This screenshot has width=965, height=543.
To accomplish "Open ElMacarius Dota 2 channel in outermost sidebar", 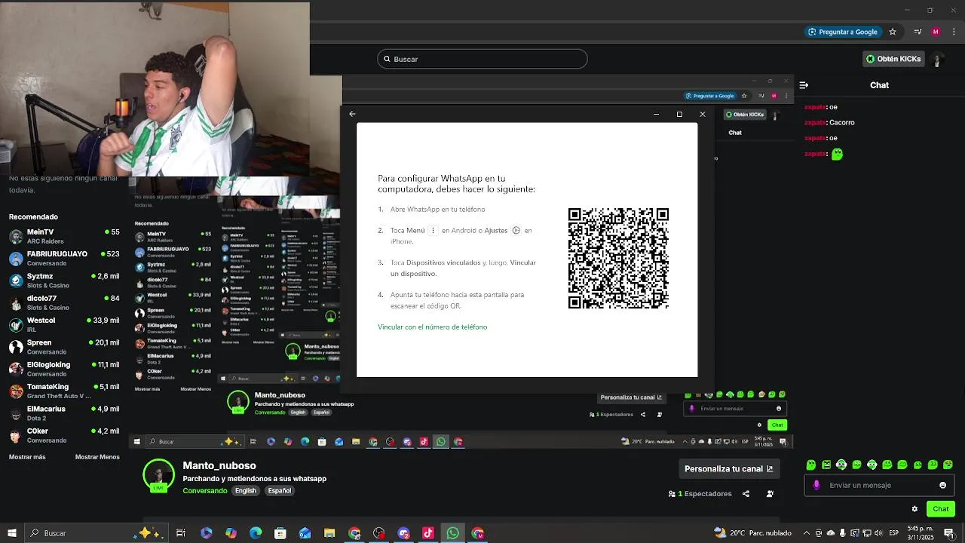I will [64, 413].
